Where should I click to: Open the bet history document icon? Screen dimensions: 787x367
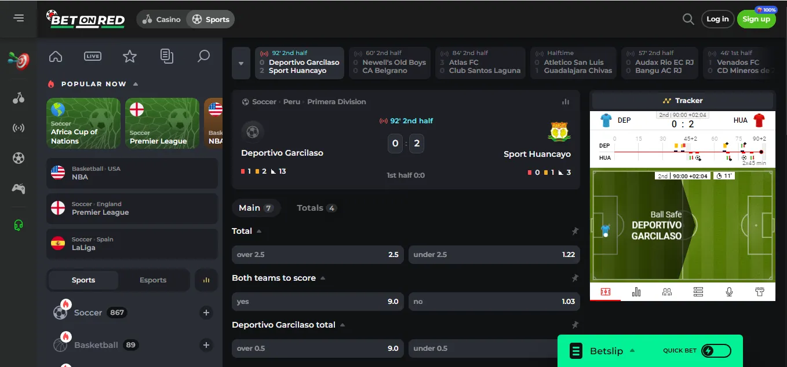pos(167,56)
